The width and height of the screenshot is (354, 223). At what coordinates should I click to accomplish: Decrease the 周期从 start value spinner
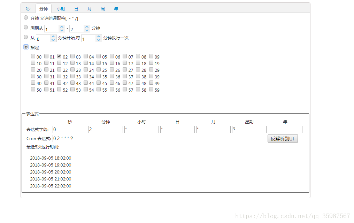tap(62, 30)
